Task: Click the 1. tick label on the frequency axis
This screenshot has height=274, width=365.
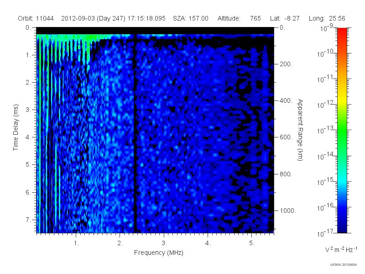Action: pos(76,243)
